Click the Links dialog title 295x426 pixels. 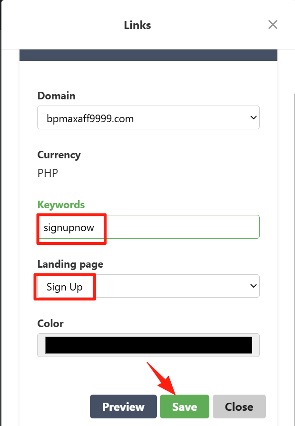[137, 25]
